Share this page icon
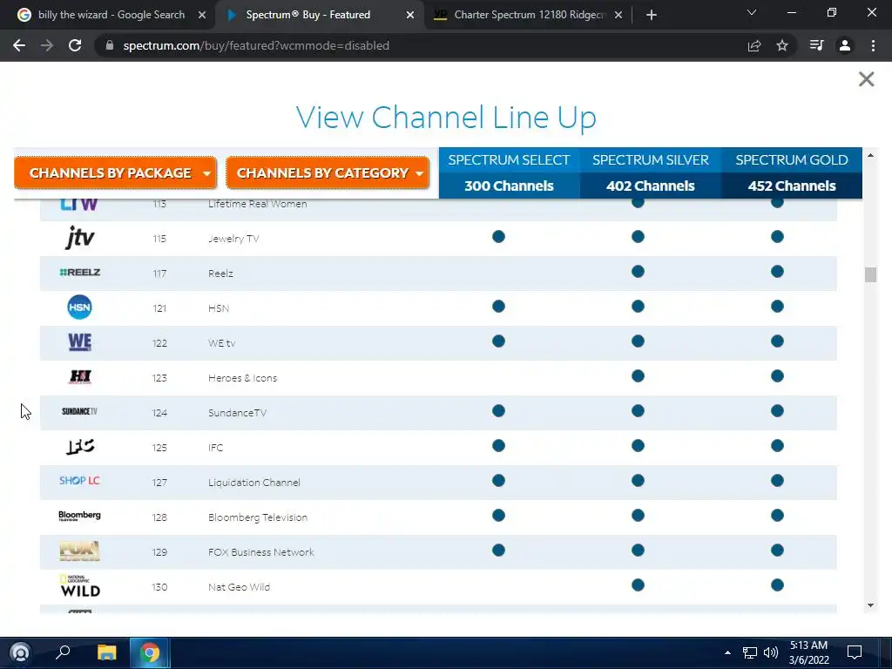892x669 pixels. pos(754,45)
